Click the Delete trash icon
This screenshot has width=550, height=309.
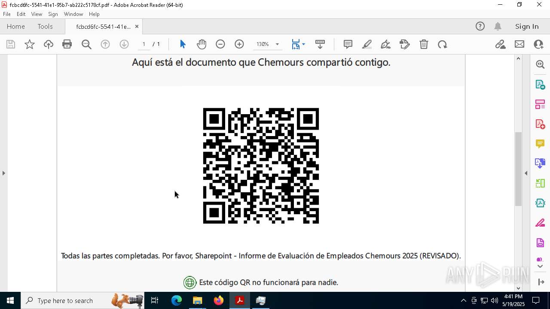pyautogui.click(x=424, y=44)
